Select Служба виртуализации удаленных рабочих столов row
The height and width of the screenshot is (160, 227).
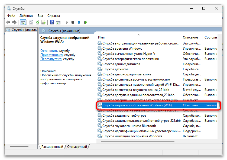[157, 43]
